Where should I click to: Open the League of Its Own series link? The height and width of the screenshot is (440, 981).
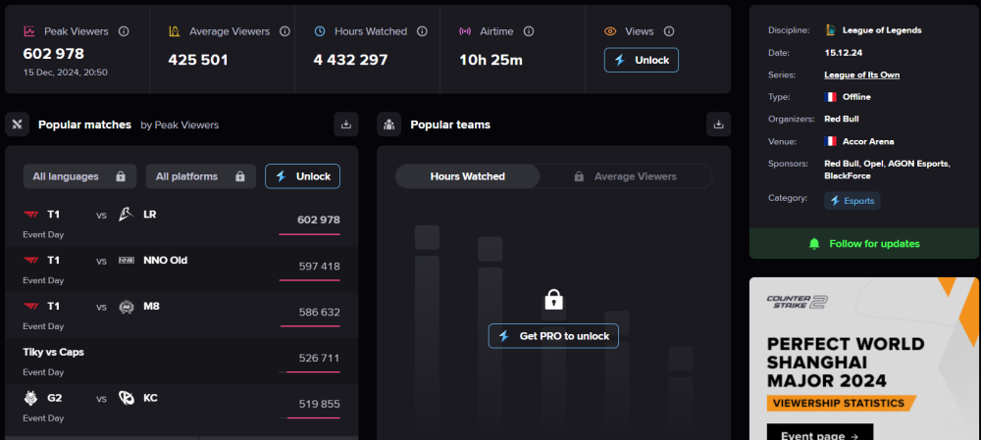862,74
